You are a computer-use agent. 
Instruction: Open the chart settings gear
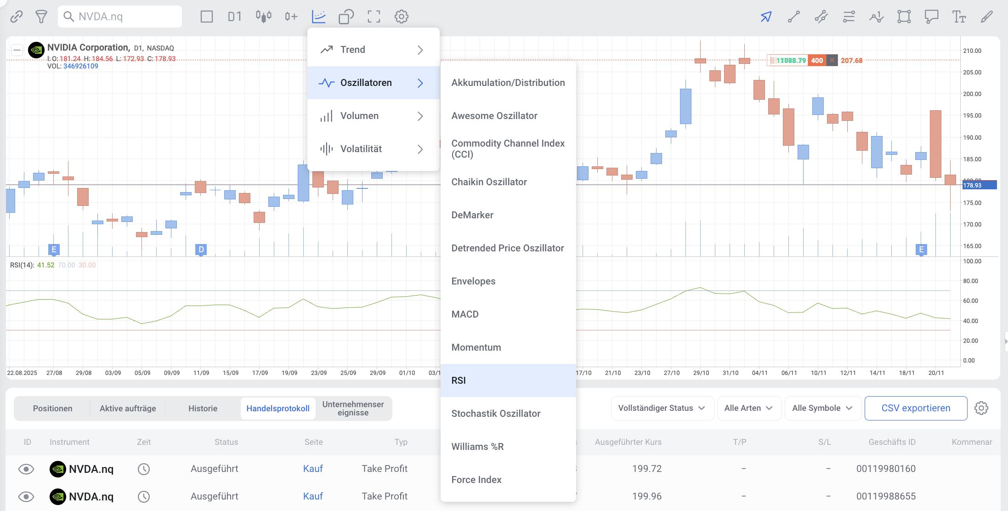click(x=401, y=17)
